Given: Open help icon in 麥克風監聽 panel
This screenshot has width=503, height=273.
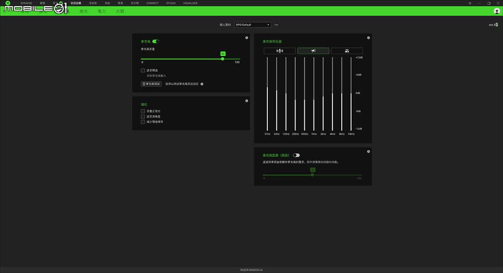Looking at the screenshot, I should point(368,152).
